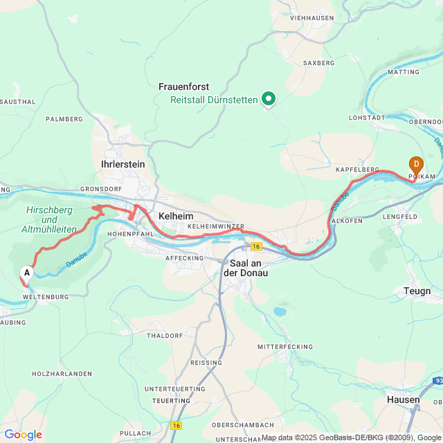
Task: Click the small blue lake near Mitterfecking
Action: (x=280, y=312)
